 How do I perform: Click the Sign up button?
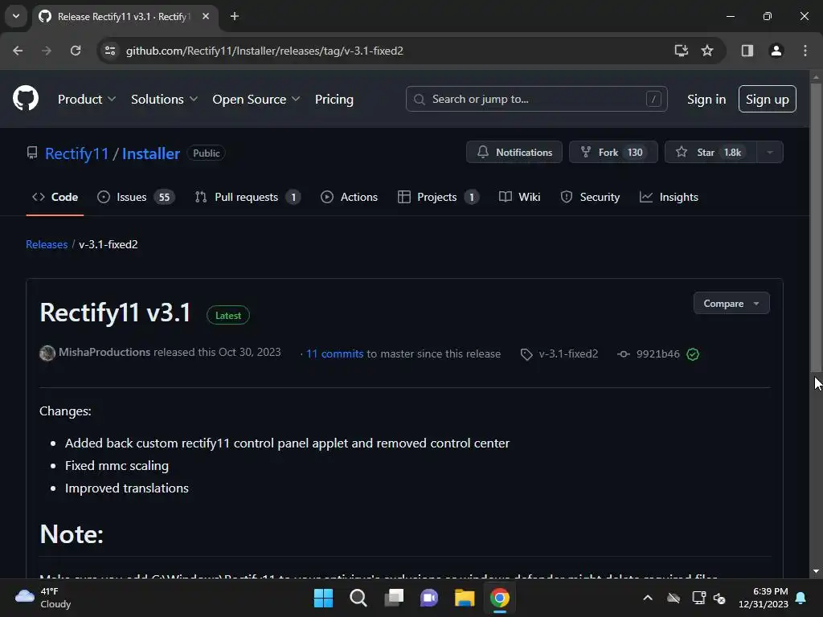(768, 99)
